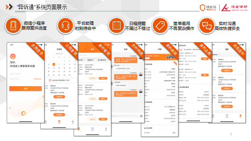
Task: Open bell notifications tab in 日程表 bottom bar
Action: pyautogui.click(x=73, y=122)
